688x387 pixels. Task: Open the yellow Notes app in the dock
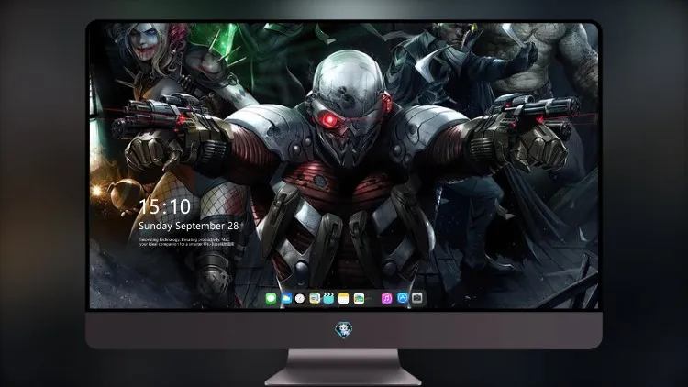pos(344,299)
